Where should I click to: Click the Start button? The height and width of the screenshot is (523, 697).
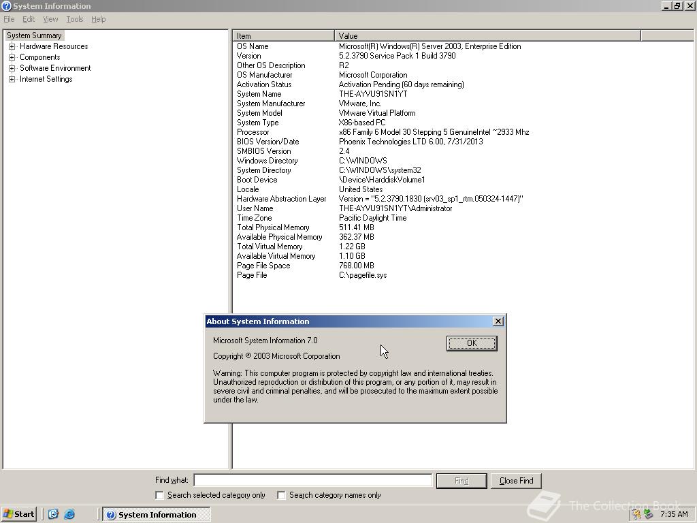19,514
